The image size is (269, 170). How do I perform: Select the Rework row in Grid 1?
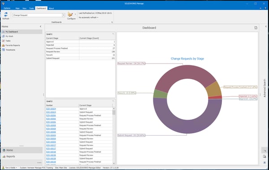[x=80, y=55]
